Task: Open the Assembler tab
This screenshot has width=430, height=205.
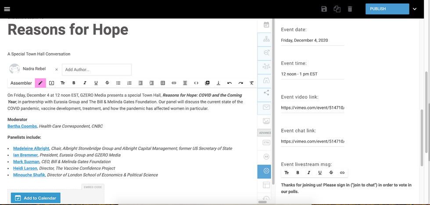Action: click(x=21, y=83)
